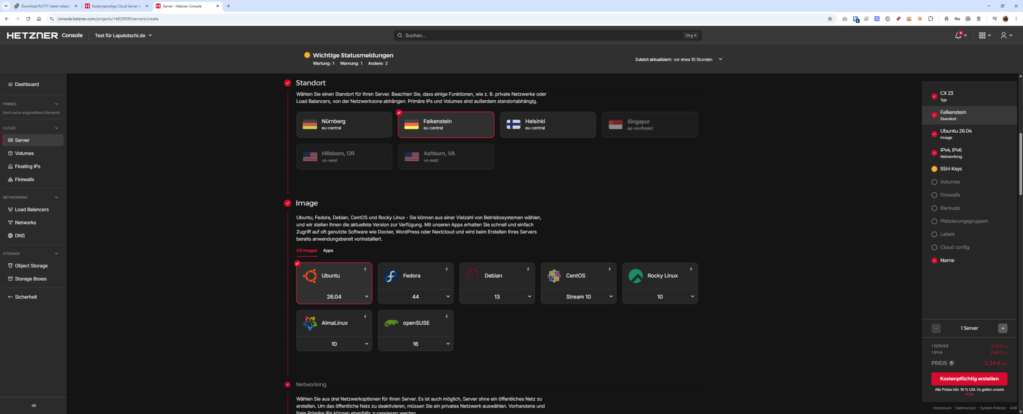1023x414 pixels.
Task: Bookmark this page with the star icon
Action: (x=830, y=19)
